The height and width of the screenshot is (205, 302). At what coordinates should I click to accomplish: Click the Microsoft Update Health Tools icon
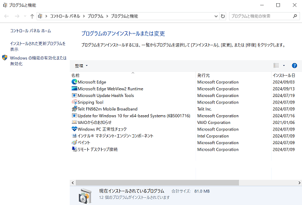74,95
